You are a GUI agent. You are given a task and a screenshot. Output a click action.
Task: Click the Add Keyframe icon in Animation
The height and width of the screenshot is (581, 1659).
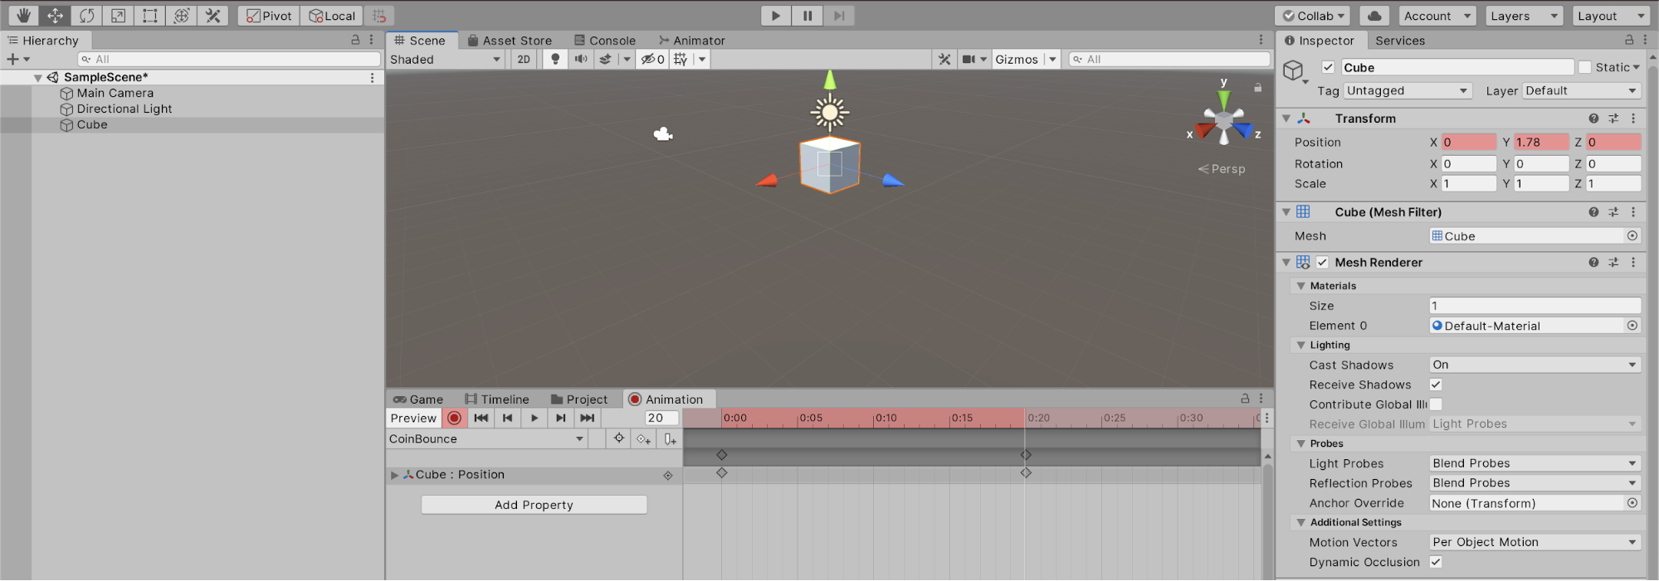pyautogui.click(x=643, y=439)
